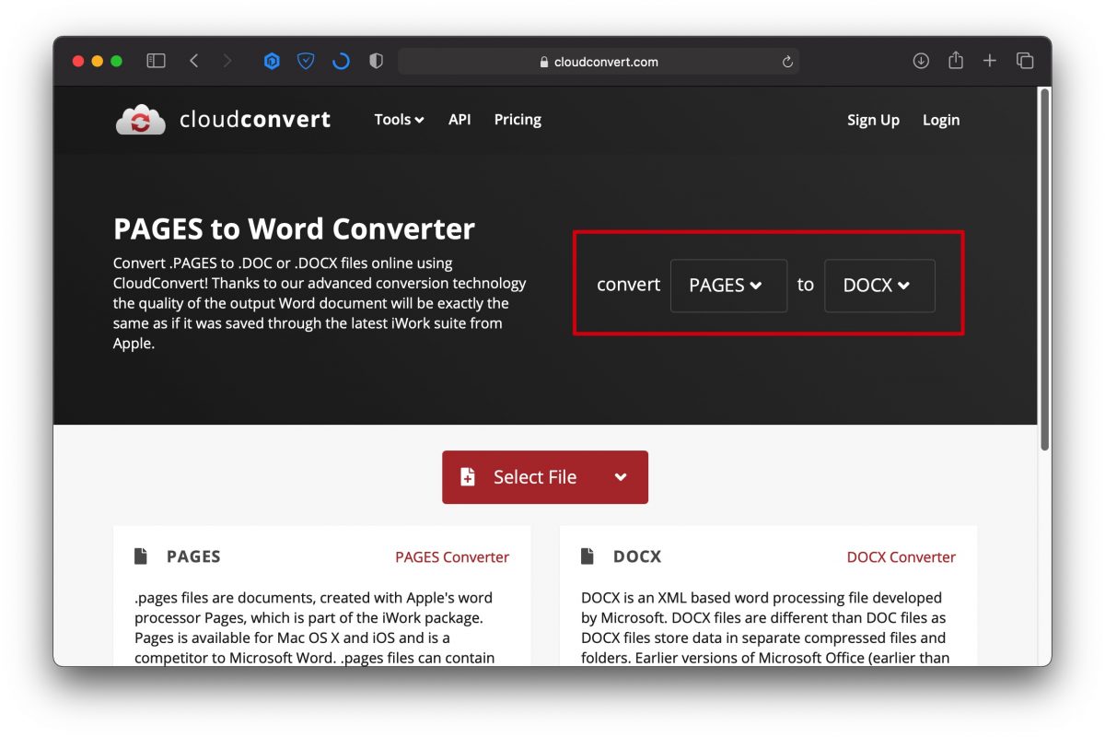The image size is (1105, 737).
Task: Open the PAGES source format dropdown
Action: point(728,286)
